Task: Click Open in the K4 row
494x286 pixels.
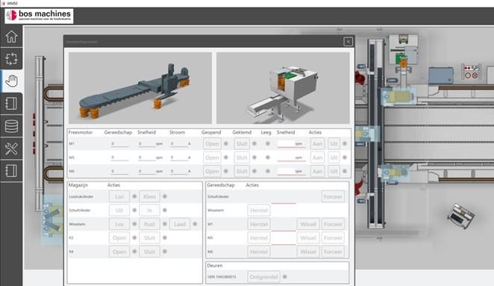Action: coord(119,252)
